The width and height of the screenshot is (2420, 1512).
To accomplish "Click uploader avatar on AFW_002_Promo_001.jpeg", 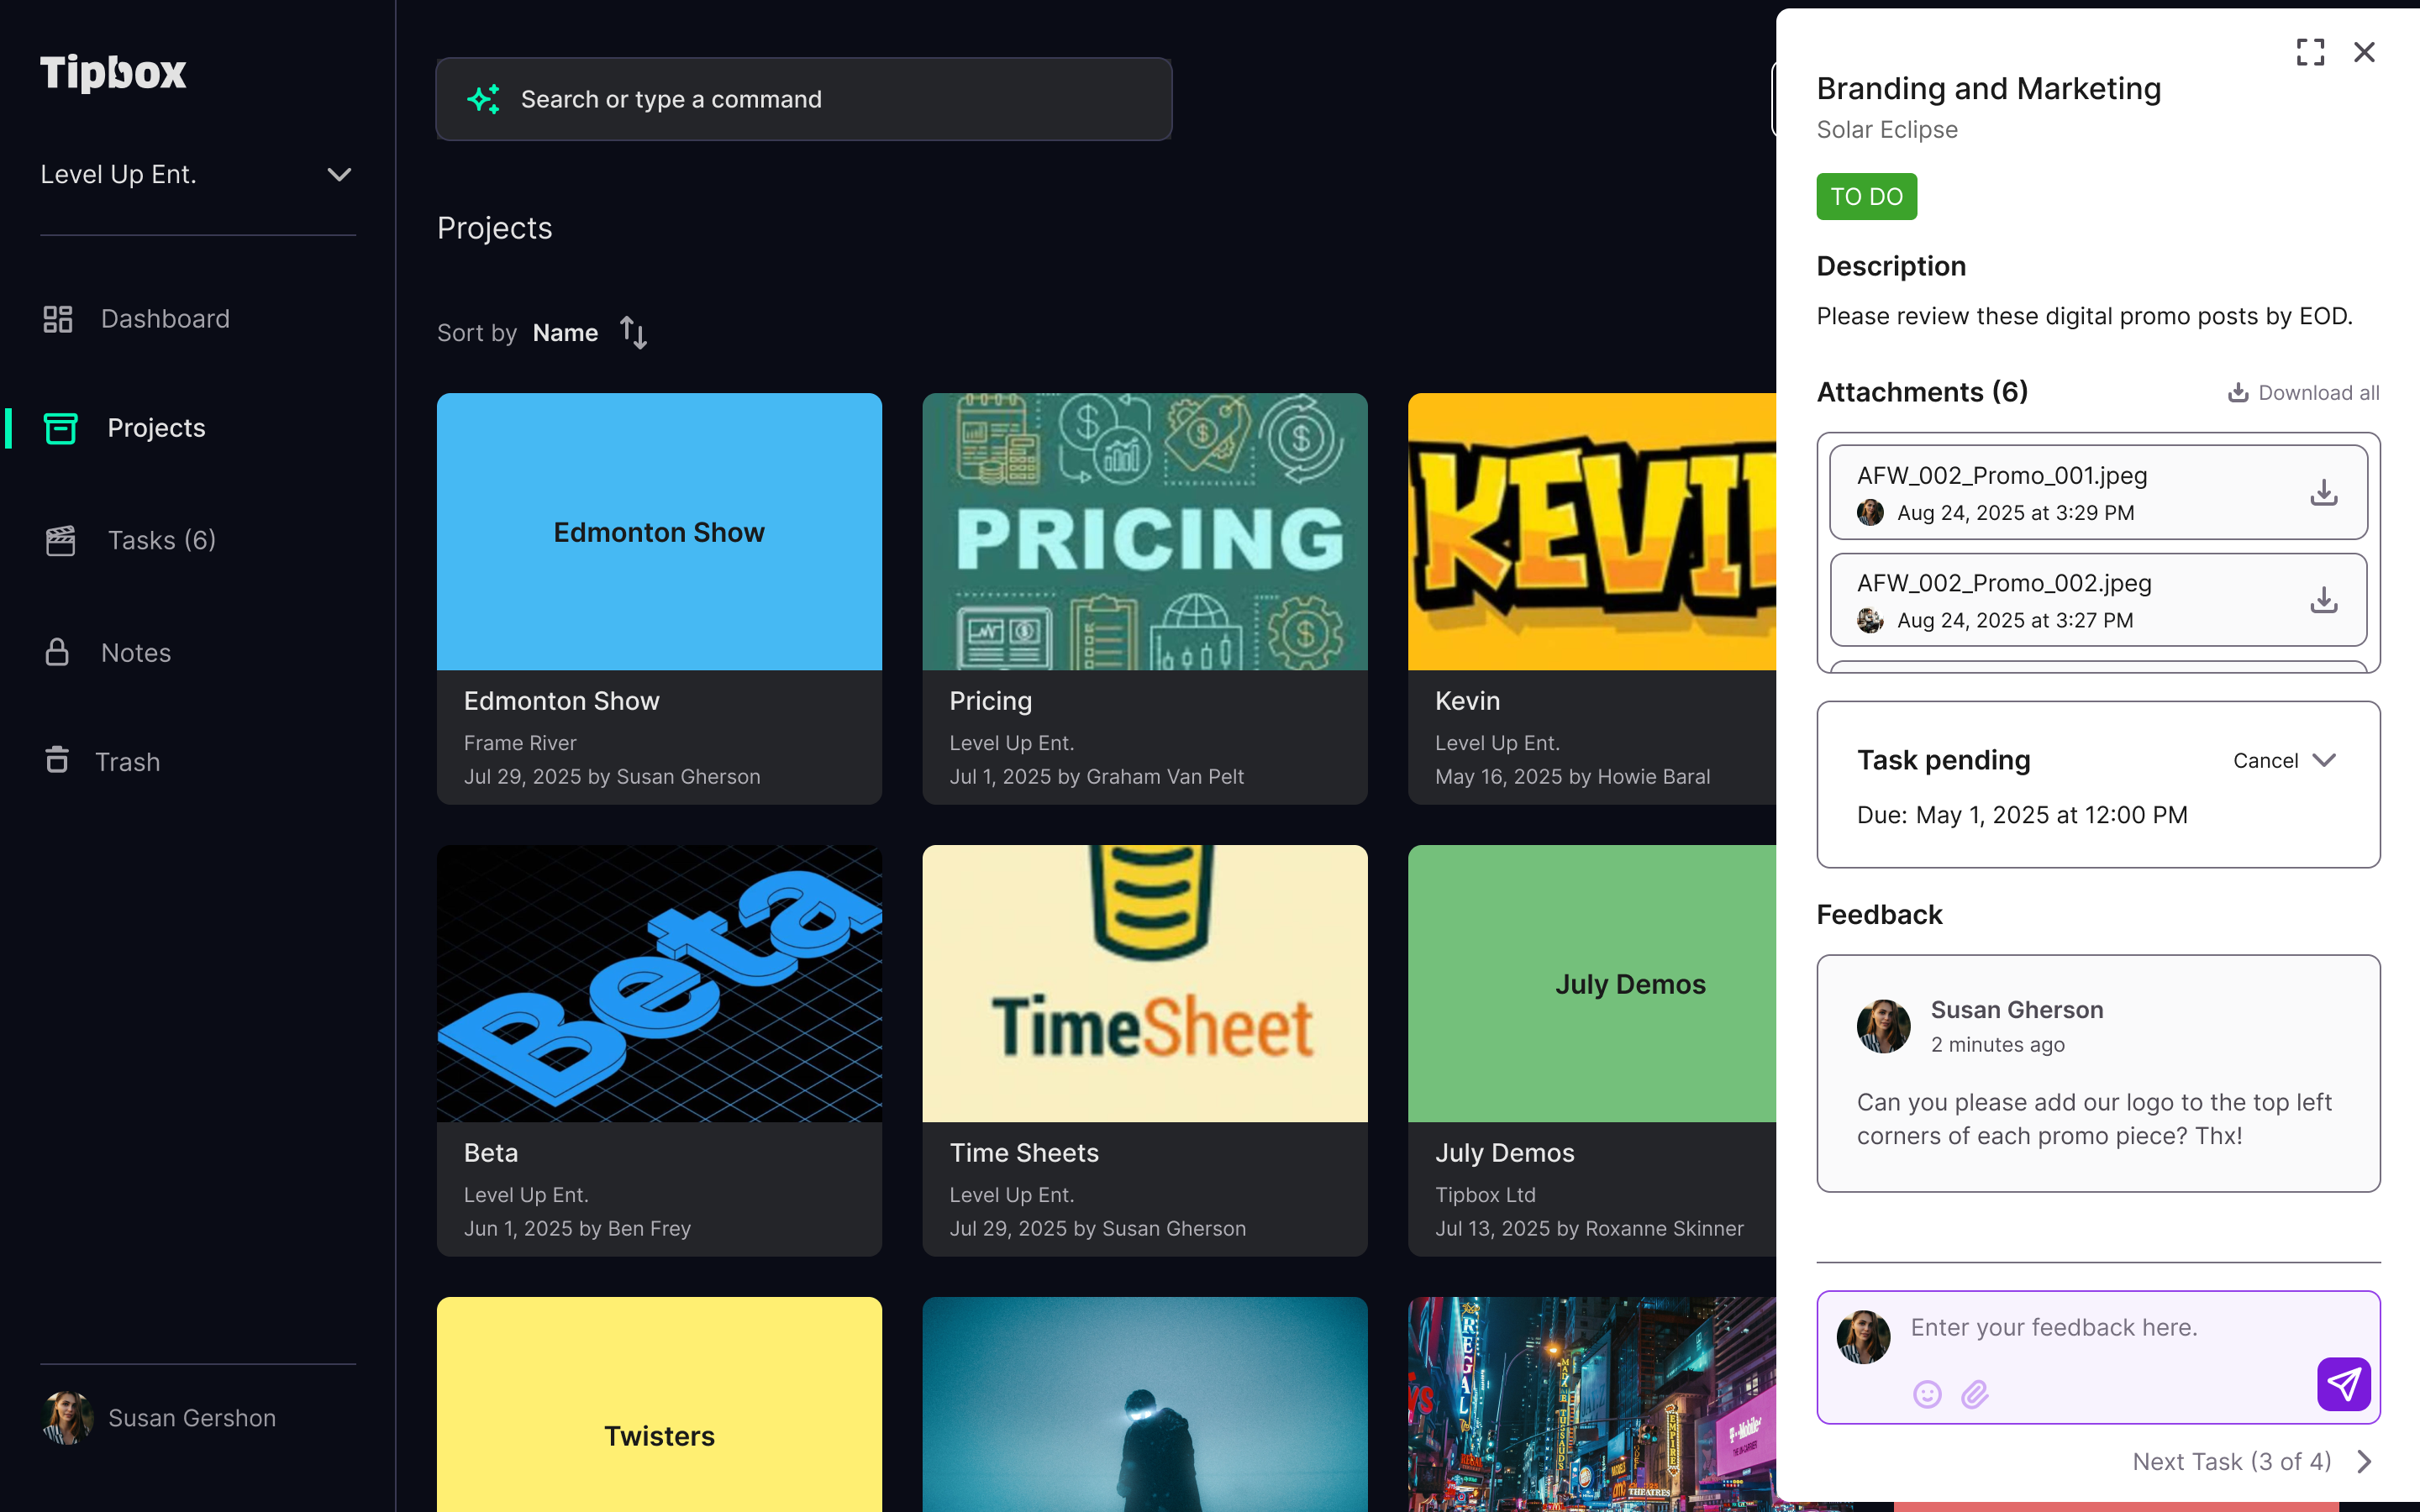I will pyautogui.click(x=1870, y=513).
